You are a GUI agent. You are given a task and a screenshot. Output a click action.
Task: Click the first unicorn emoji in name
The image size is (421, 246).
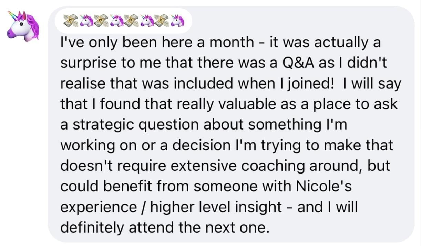tap(86, 21)
